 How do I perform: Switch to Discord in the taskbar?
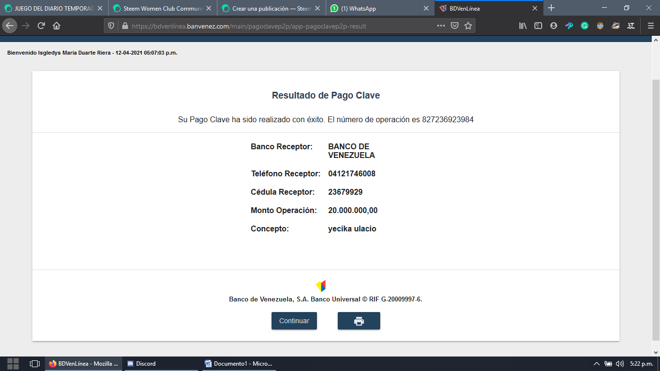(161, 364)
